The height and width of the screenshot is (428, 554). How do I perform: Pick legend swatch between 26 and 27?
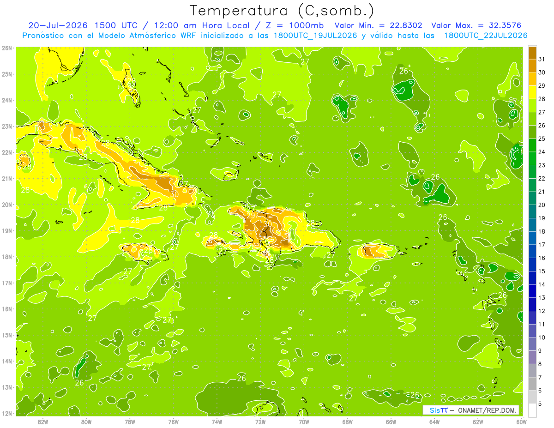pyautogui.click(x=532, y=119)
